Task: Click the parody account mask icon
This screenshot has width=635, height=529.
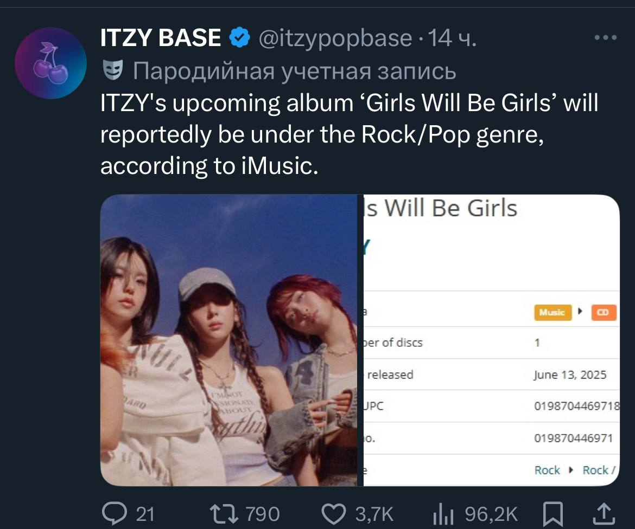Action: (112, 70)
